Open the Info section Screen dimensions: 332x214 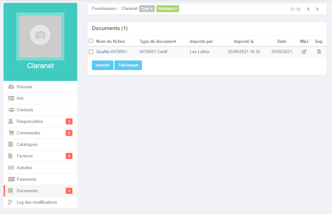pyautogui.click(x=40, y=98)
